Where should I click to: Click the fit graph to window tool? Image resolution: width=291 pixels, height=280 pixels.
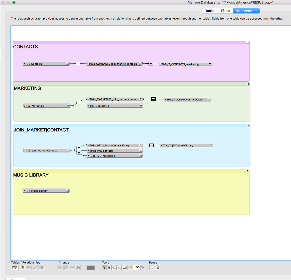pos(125,268)
